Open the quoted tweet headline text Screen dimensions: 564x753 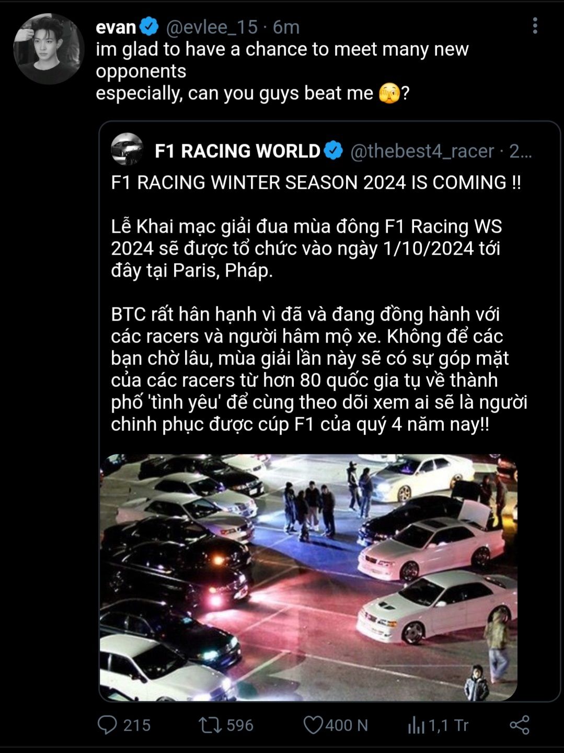click(316, 182)
